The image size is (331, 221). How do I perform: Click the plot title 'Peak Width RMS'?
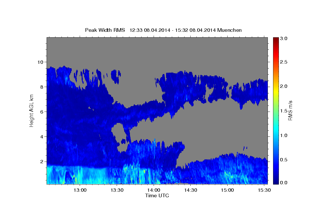[105, 30]
